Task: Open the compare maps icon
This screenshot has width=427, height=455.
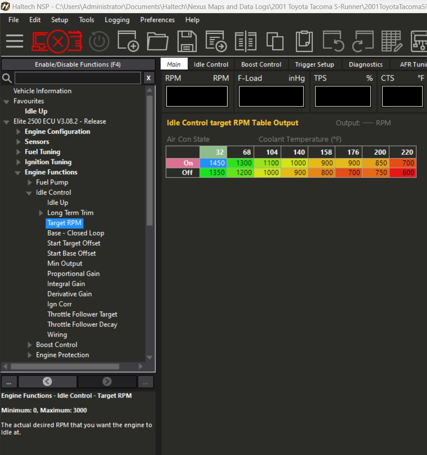Action: pos(246,42)
